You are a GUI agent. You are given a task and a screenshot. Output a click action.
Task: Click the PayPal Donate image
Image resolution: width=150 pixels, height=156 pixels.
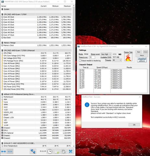point(142,60)
